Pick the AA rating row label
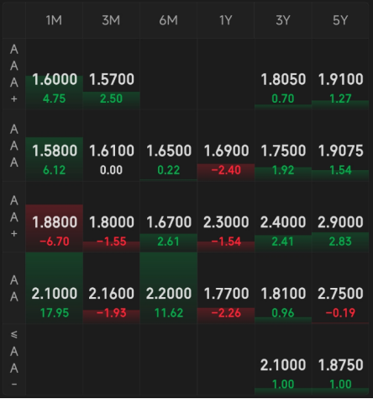This screenshot has height=399, width=373. coord(14,288)
